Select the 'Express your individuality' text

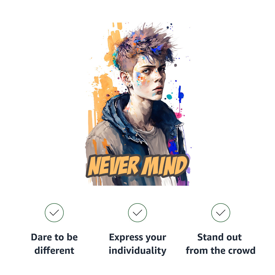pos(137,244)
